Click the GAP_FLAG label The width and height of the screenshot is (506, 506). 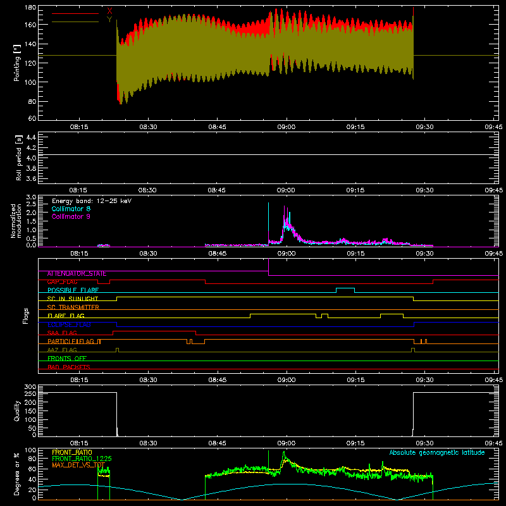point(62,282)
